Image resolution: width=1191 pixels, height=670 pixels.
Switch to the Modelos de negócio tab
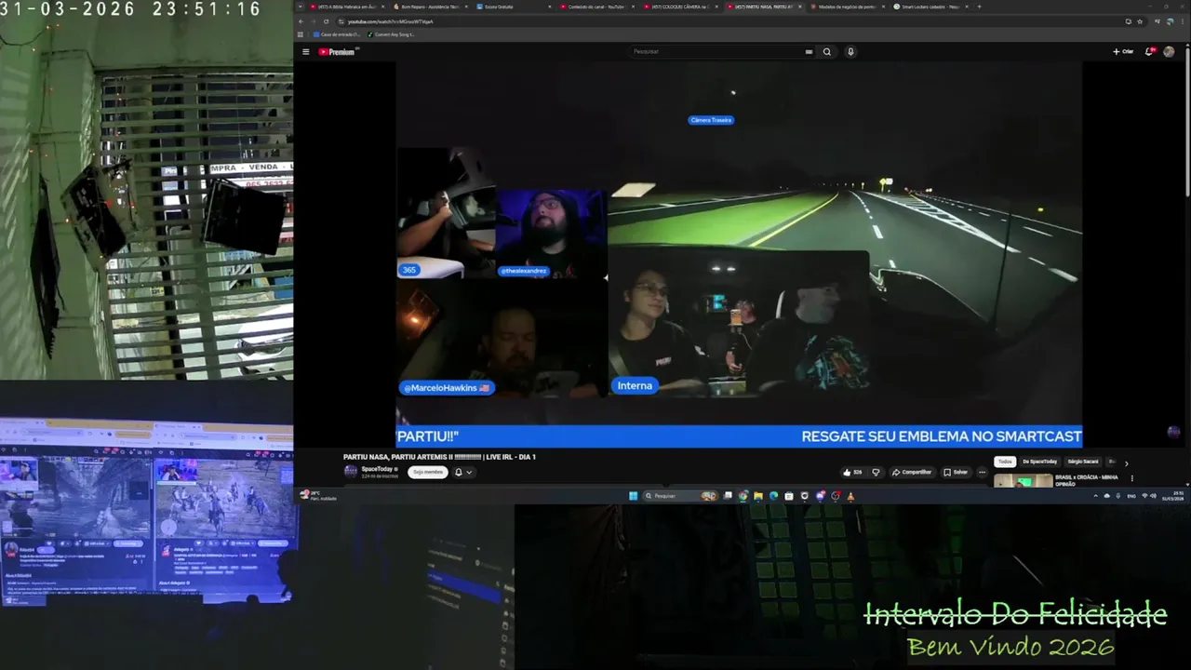click(x=846, y=7)
